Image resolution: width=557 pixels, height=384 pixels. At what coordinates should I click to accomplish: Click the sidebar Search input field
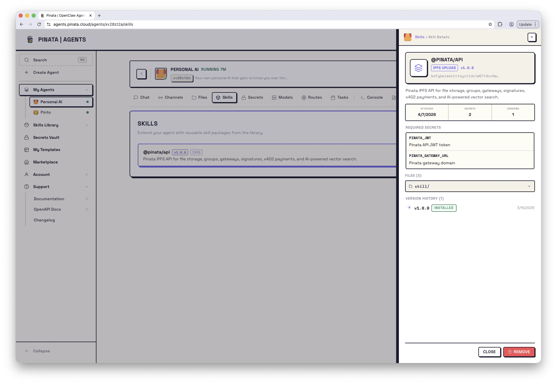click(x=54, y=60)
